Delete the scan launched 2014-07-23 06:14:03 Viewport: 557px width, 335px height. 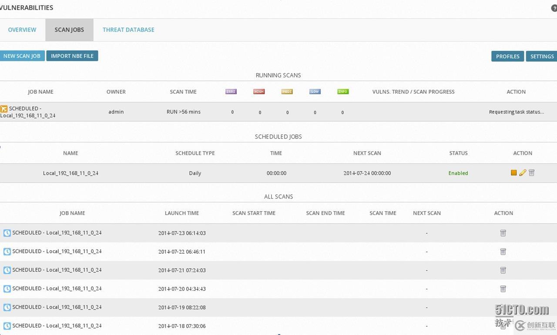(503, 233)
